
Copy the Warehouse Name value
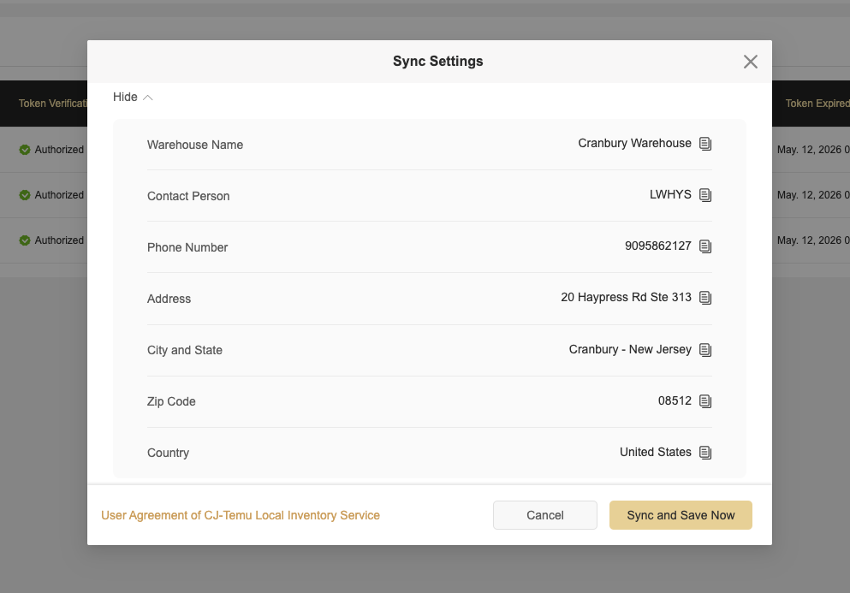click(705, 144)
